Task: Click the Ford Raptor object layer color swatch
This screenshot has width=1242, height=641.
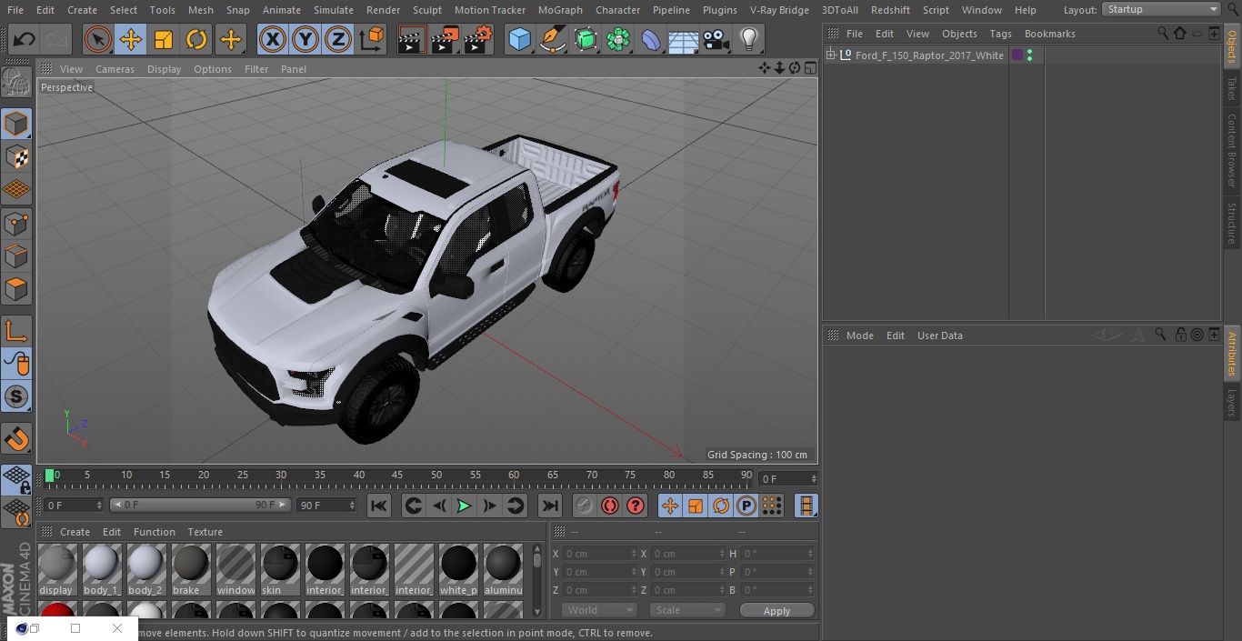Action: coord(1017,55)
